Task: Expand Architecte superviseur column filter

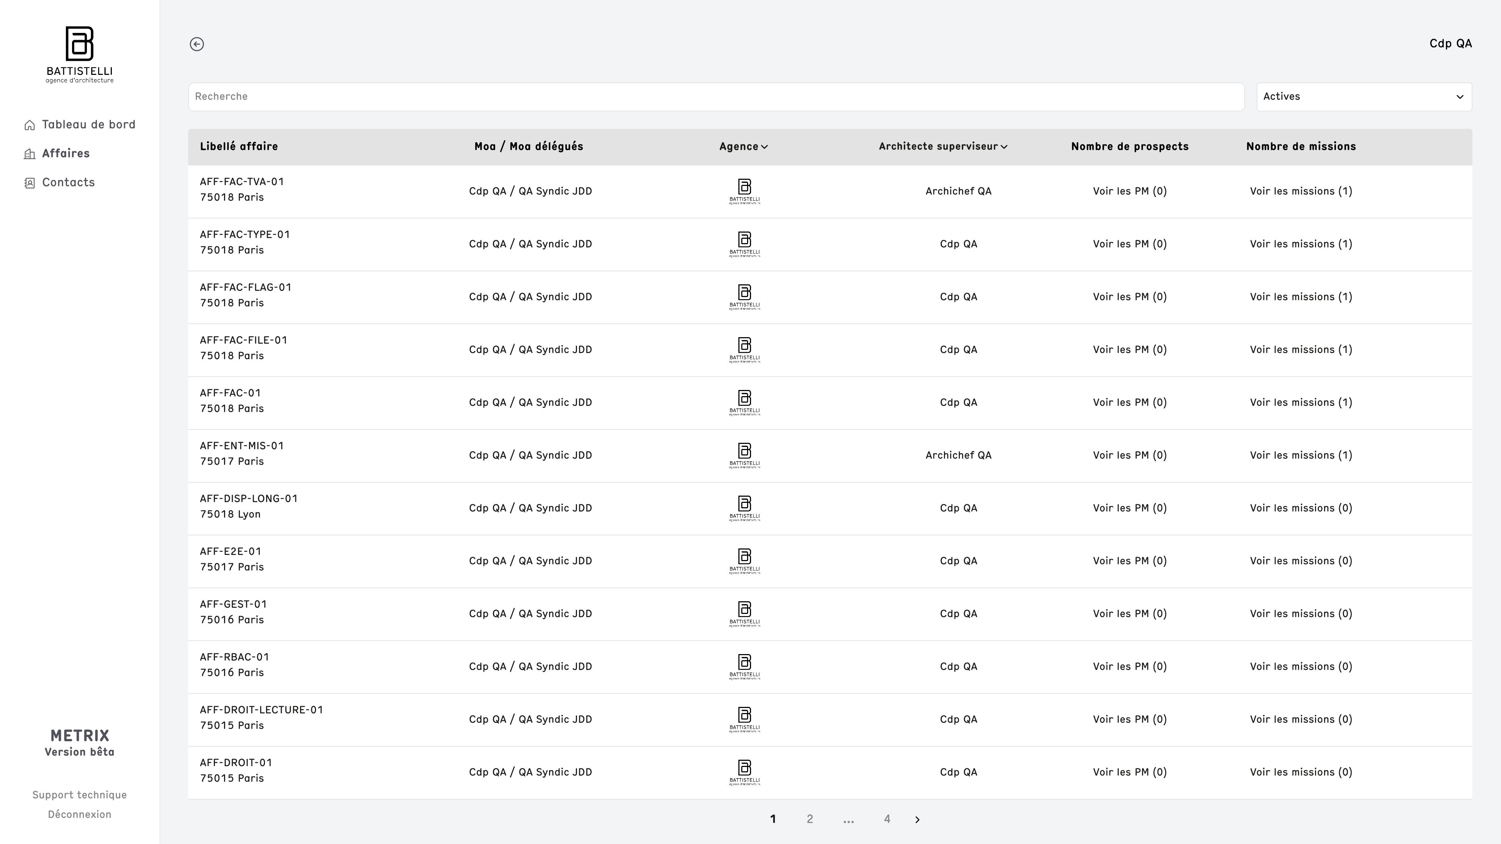Action: (x=943, y=147)
